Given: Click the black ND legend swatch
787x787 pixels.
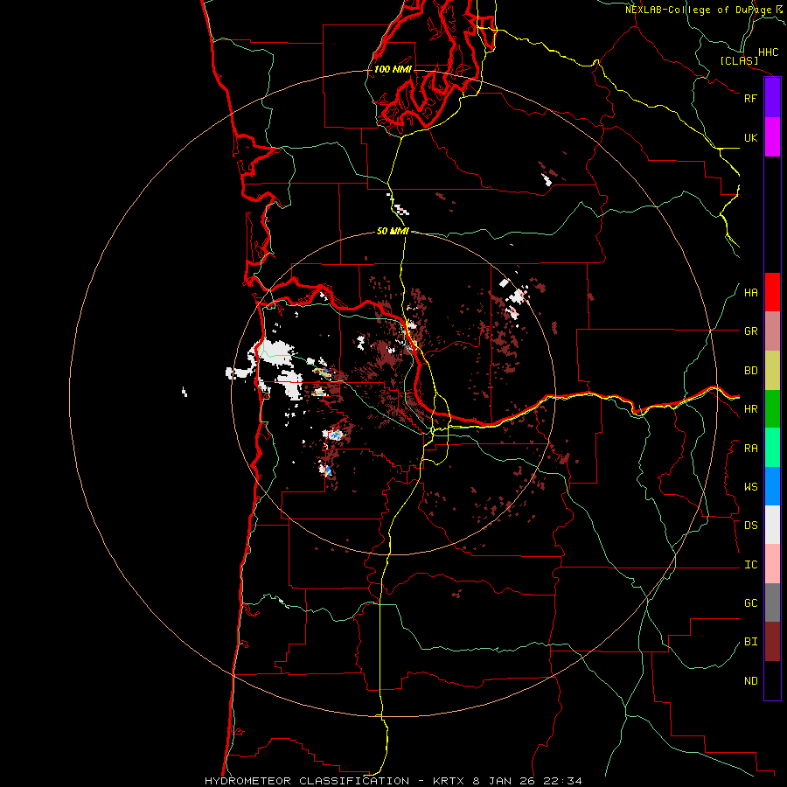Looking at the screenshot, I should pyautogui.click(x=772, y=680).
